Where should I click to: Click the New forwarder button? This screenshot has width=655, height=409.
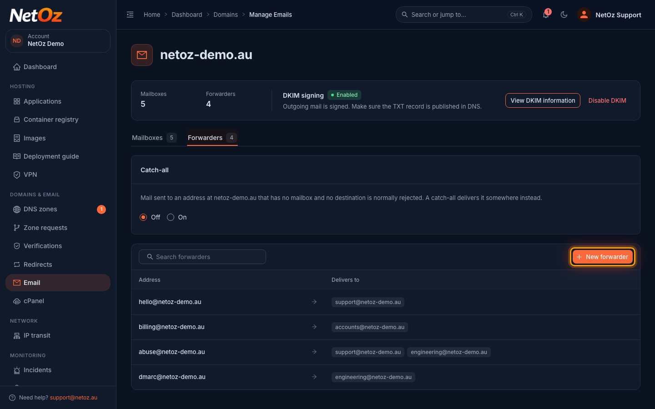[602, 257]
